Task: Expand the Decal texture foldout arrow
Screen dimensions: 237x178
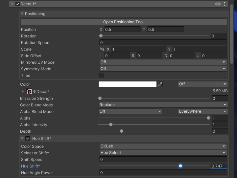Action: point(23,92)
